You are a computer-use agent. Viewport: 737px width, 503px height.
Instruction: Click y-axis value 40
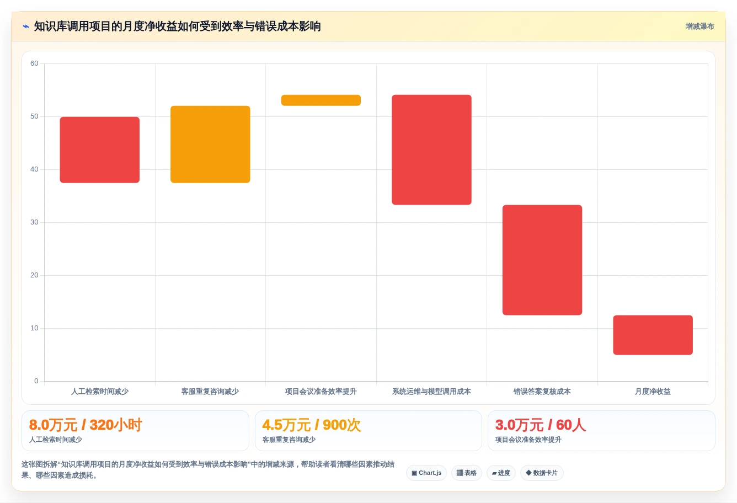(34, 169)
